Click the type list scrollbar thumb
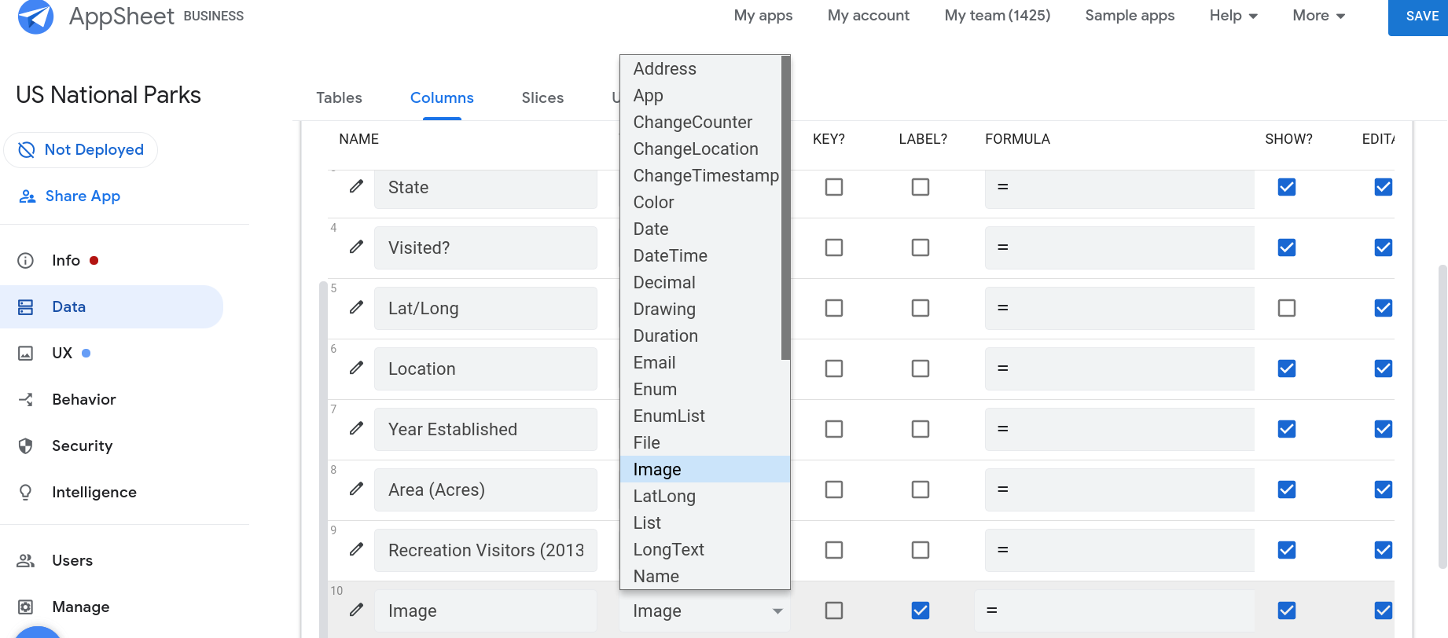Screen dimensions: 1448x638 pyautogui.click(x=785, y=208)
